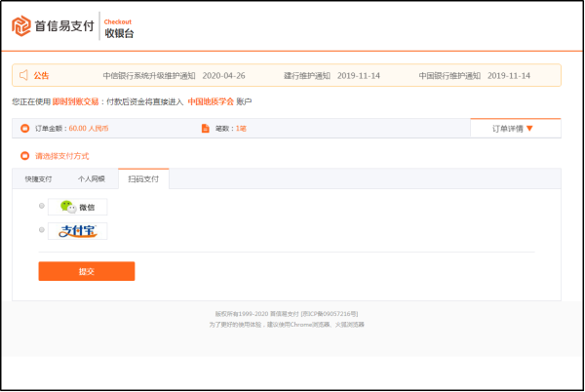Open 中国银行维护通知 announcement
The width and height of the screenshot is (585, 392).
pos(448,75)
